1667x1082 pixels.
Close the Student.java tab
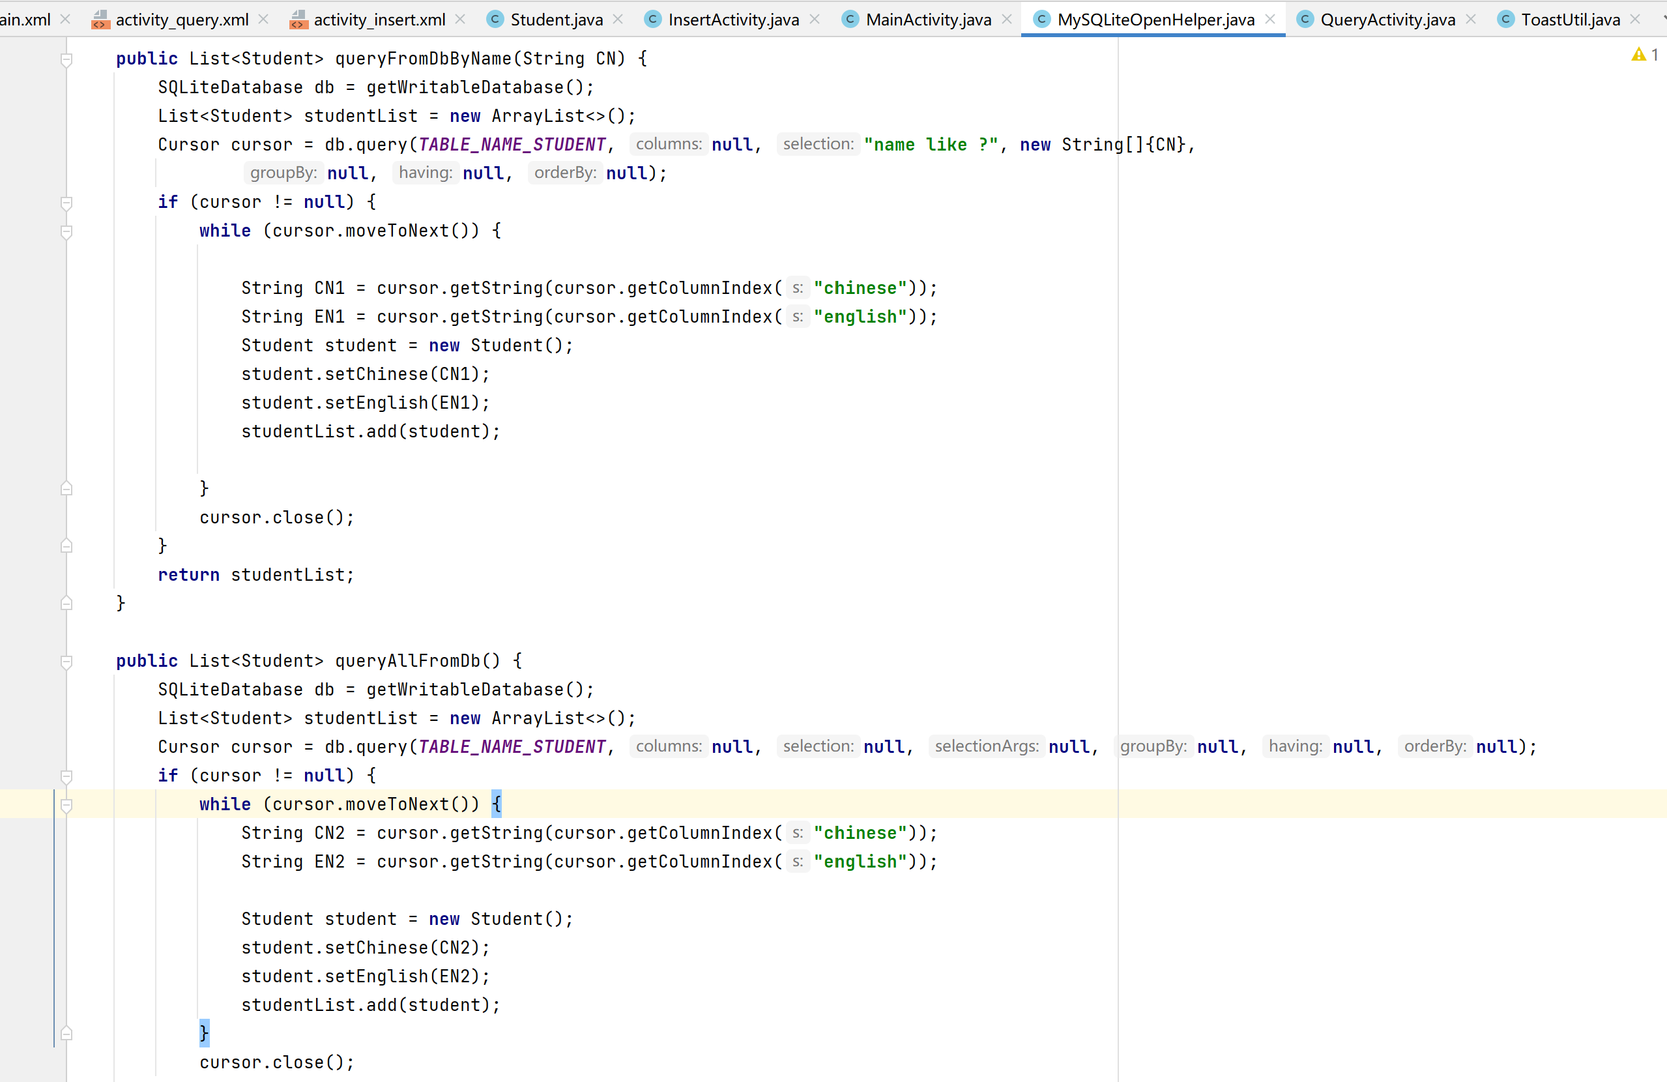tap(618, 20)
